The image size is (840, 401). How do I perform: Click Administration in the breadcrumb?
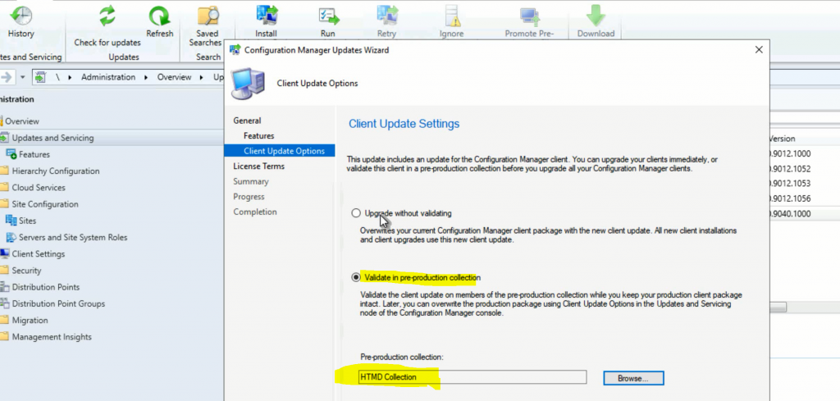(x=108, y=77)
